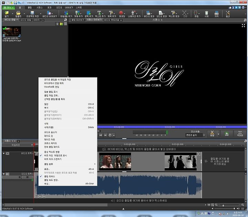The height and width of the screenshot is (217, 248).
Task: Click the Add Text (텍스트 추가) icon
Action: tap(99, 13)
